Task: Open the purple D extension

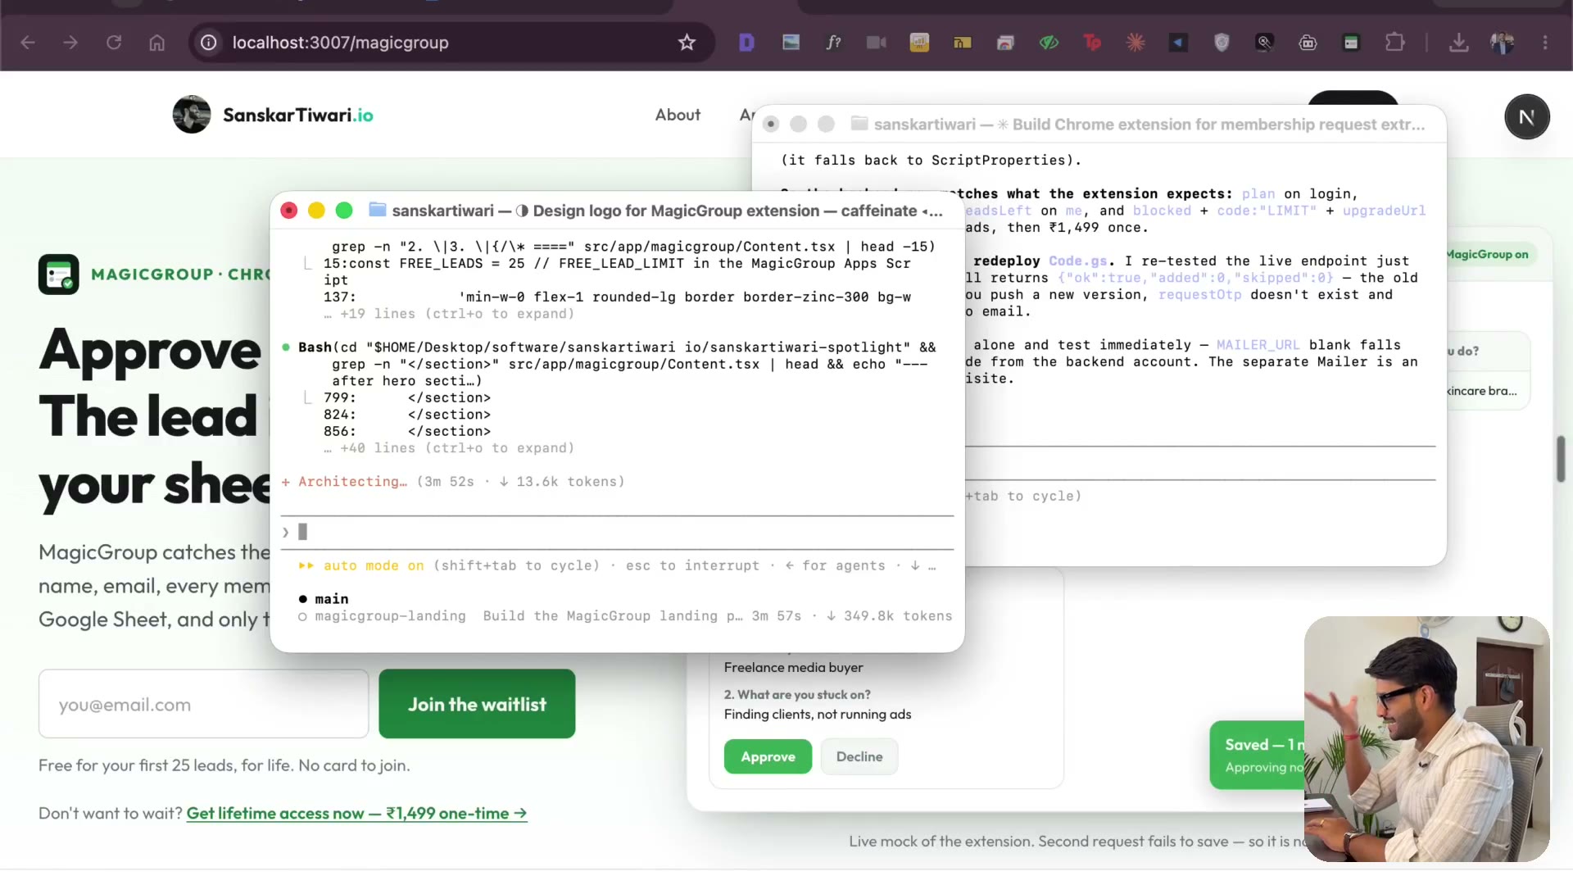Action: (x=746, y=43)
